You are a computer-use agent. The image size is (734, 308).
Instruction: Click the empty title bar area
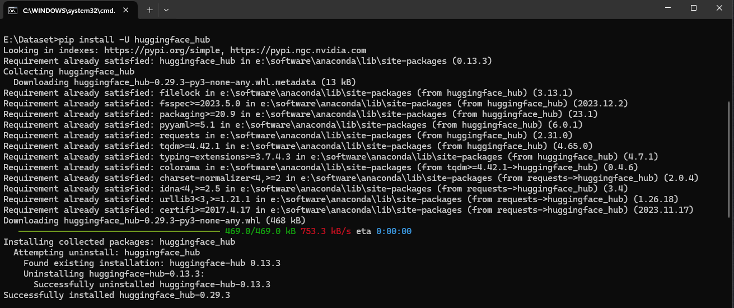[392, 10]
